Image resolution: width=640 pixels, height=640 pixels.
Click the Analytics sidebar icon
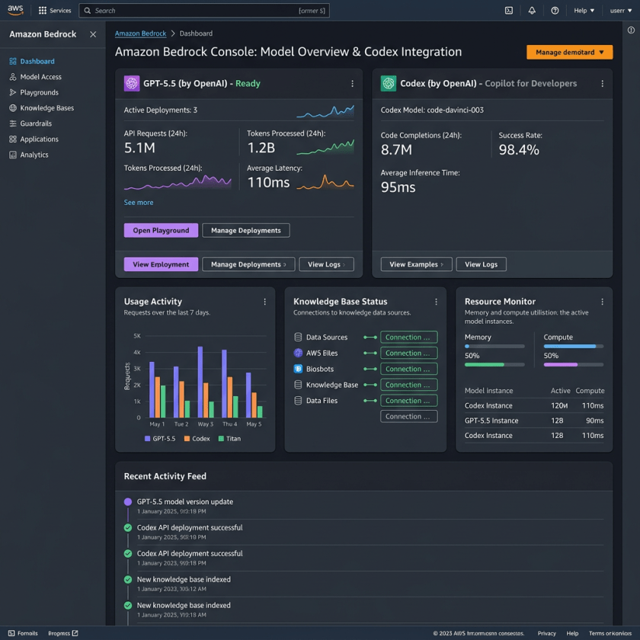coord(13,155)
